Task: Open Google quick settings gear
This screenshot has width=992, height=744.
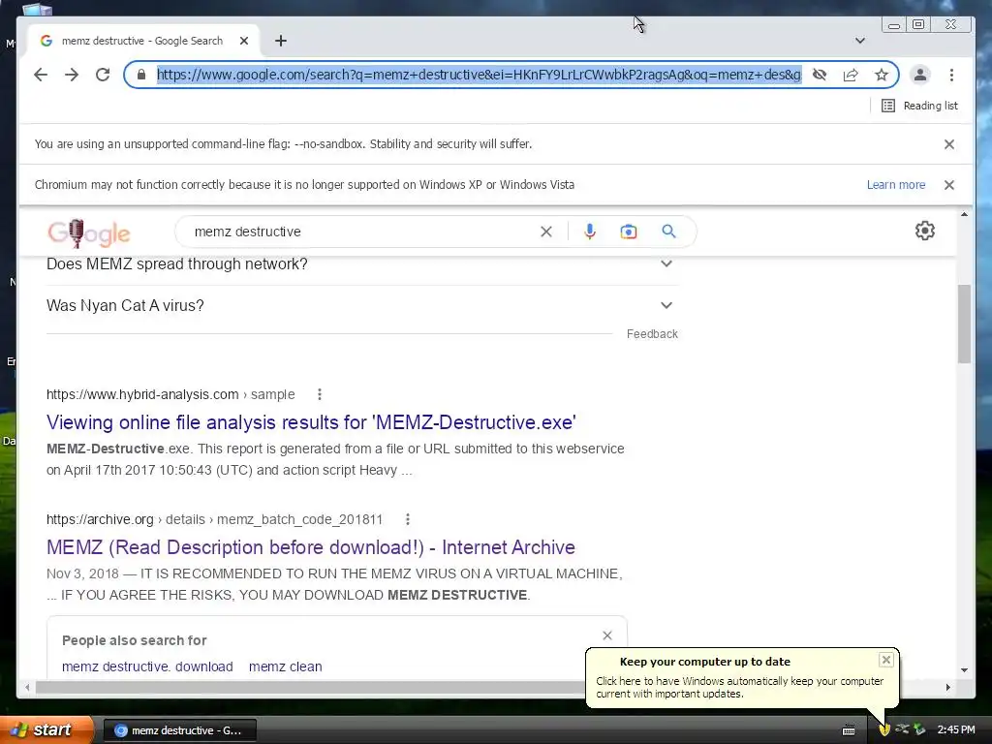Action: click(925, 231)
